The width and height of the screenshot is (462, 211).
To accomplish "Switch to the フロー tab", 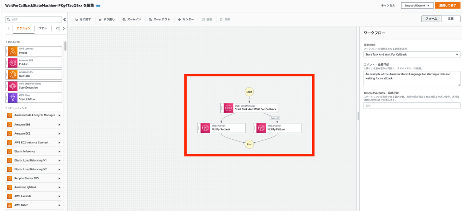I will tap(43, 28).
